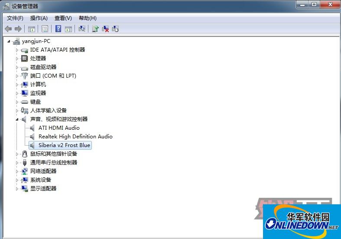Click the Properties toolbar icon

(45, 29)
